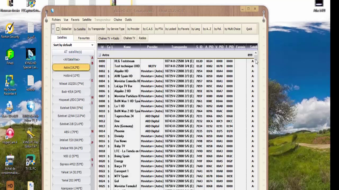Jump to letter H in satellite index
Screen dimensions: 339x190
click(x=92, y=98)
